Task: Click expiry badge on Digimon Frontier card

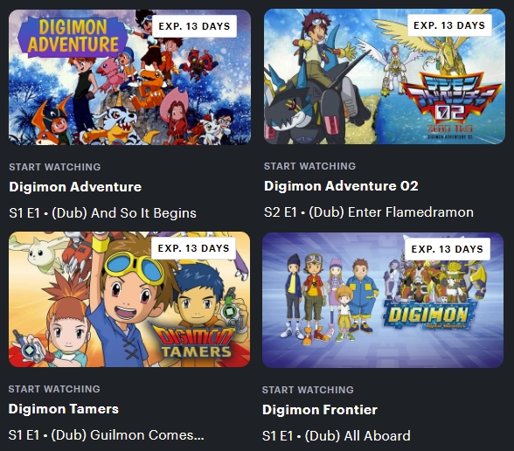Action: point(448,249)
